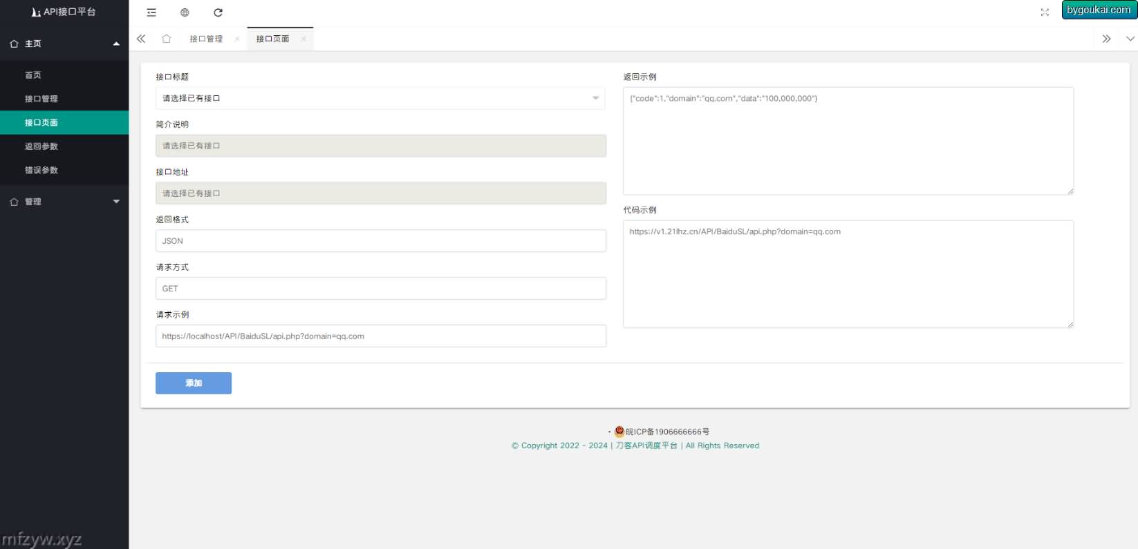Screen dimensions: 1138x549
Task: Collapse the 主页 sidebar menu
Action: click(64, 44)
